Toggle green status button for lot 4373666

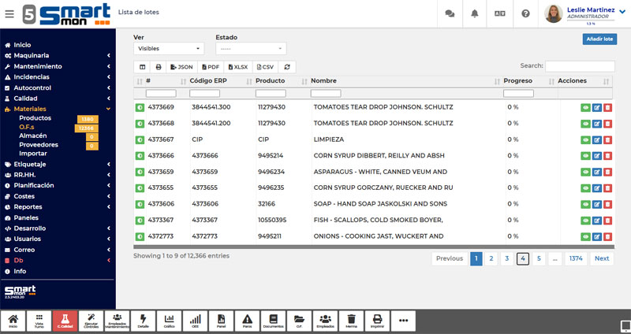click(140, 156)
